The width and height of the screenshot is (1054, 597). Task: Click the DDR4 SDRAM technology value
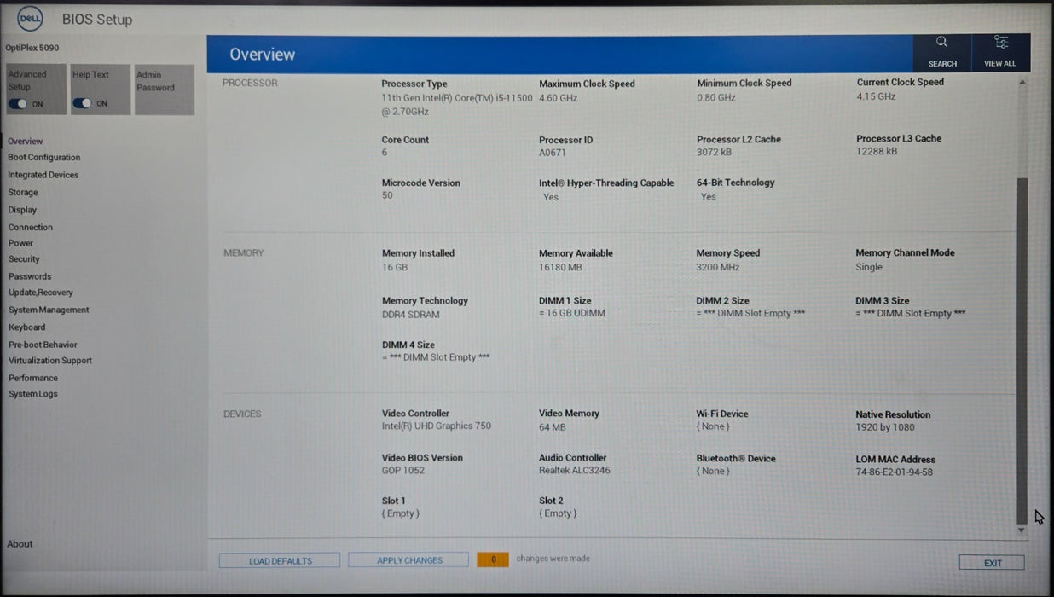point(411,315)
